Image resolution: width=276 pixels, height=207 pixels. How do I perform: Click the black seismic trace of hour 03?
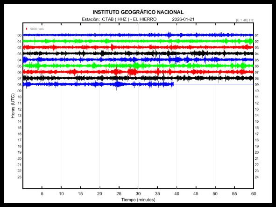coord(138,53)
